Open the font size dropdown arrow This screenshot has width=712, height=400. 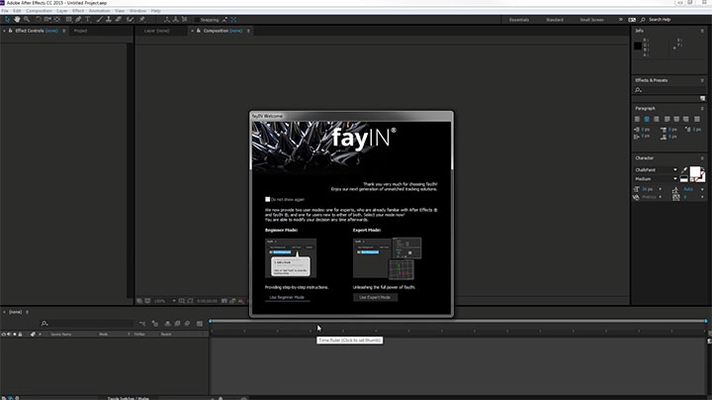tap(660, 189)
